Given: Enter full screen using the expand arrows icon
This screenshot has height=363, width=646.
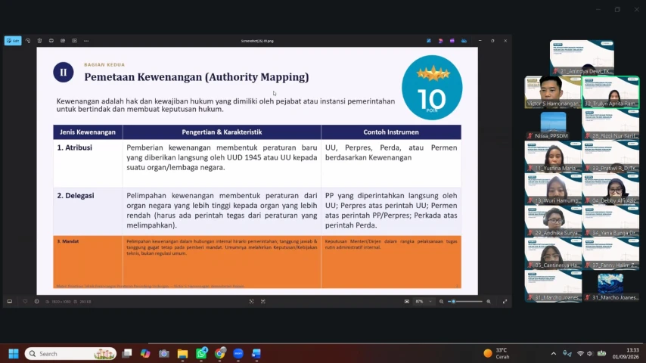Looking at the screenshot, I should coord(505,302).
